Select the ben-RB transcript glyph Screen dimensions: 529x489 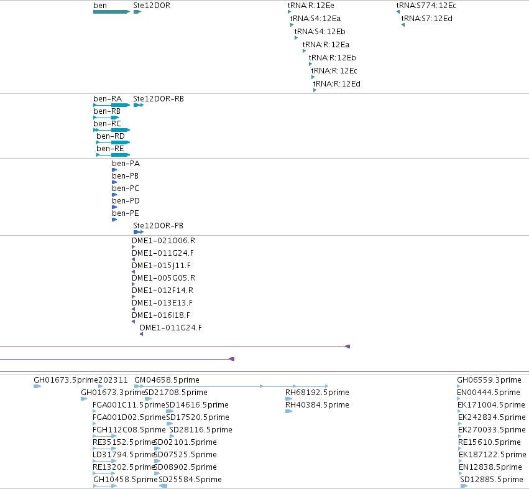(x=106, y=118)
